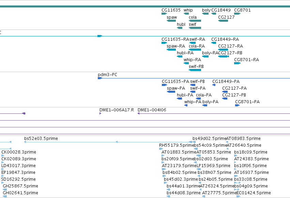Image resolution: width=290 pixels, height=198 pixels.
Task: Select the whip gene label
Action: pyautogui.click(x=188, y=10)
